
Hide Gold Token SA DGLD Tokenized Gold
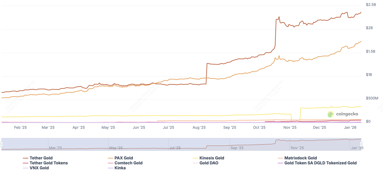(320, 163)
